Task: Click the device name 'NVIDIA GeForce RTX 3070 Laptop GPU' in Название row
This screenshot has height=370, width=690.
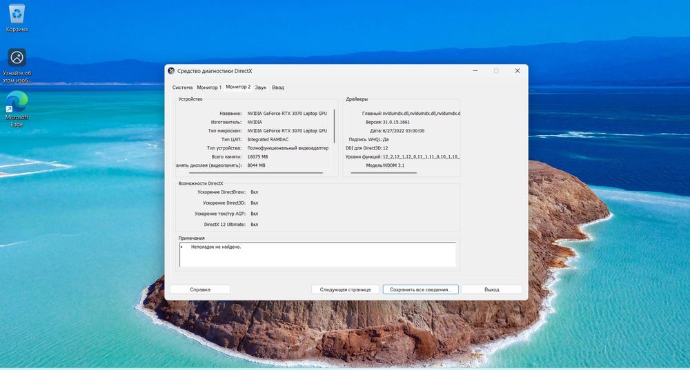Action: [287, 114]
